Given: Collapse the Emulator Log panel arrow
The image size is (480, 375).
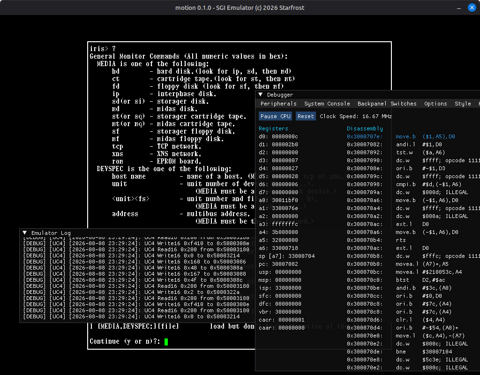Looking at the screenshot, I should [25, 233].
